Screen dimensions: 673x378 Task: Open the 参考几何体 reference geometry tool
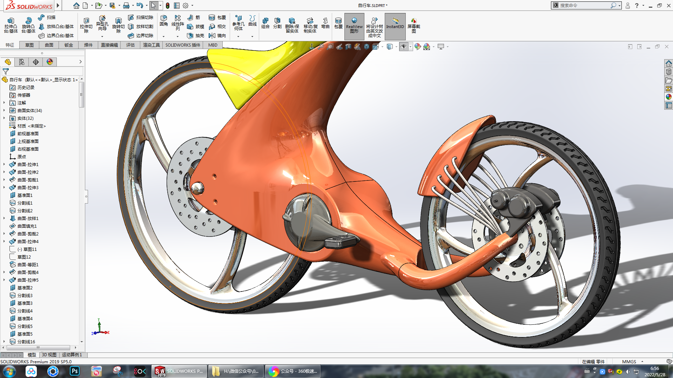pos(238,23)
